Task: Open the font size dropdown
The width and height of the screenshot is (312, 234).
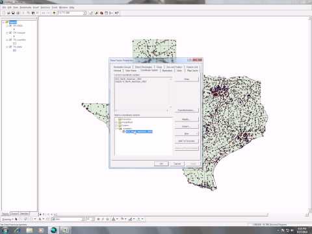Action: 93,219
